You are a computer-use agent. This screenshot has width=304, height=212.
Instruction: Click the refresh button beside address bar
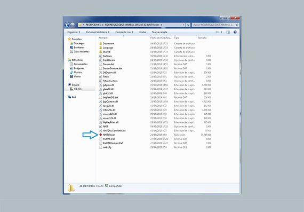(188, 25)
